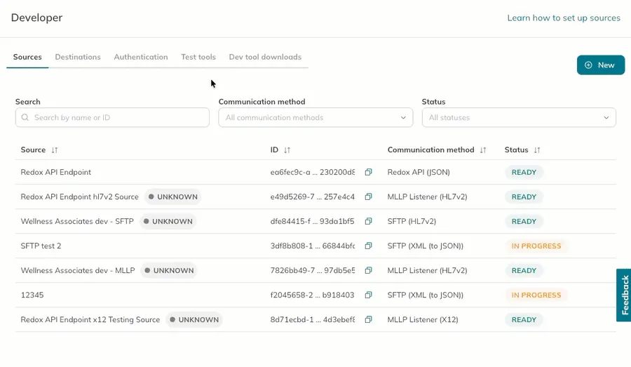This screenshot has height=367, width=631.
Task: Click the Developer page heading
Action: 36,18
